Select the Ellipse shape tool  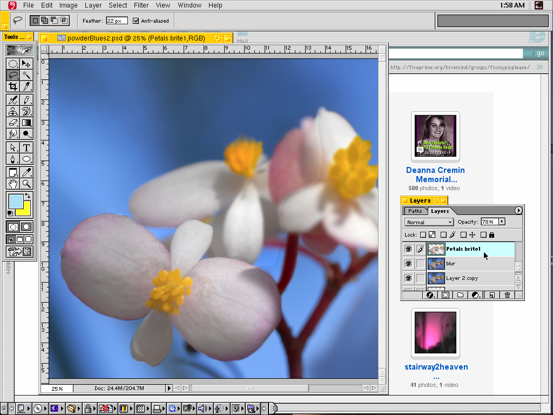pyautogui.click(x=26, y=159)
